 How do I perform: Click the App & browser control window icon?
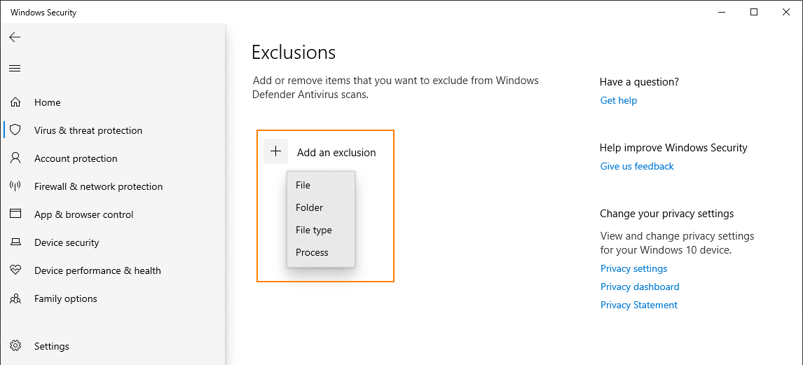pyautogui.click(x=15, y=214)
